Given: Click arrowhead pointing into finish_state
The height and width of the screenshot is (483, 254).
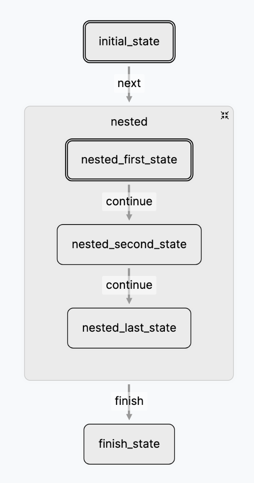Looking at the screenshot, I should click(x=129, y=416).
